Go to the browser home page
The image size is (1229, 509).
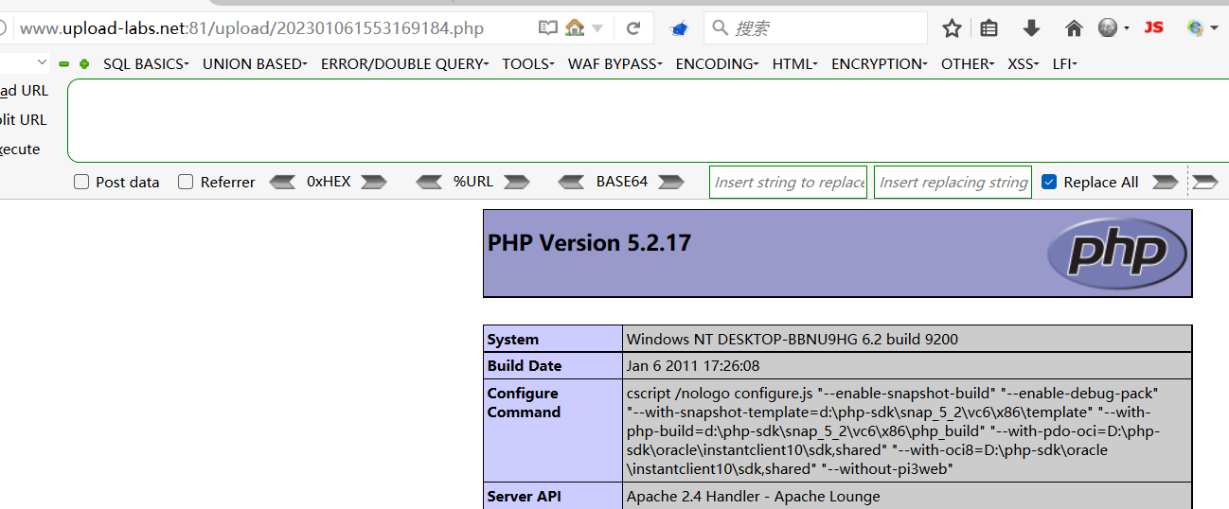tap(1074, 28)
